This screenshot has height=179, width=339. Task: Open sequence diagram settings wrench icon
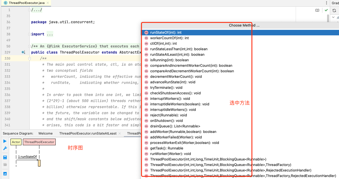[x=5, y=148]
